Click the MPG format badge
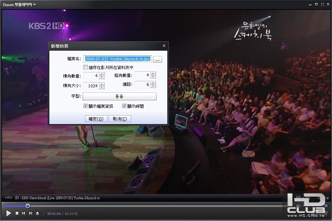This screenshot has width=332, height=221. click(9, 198)
